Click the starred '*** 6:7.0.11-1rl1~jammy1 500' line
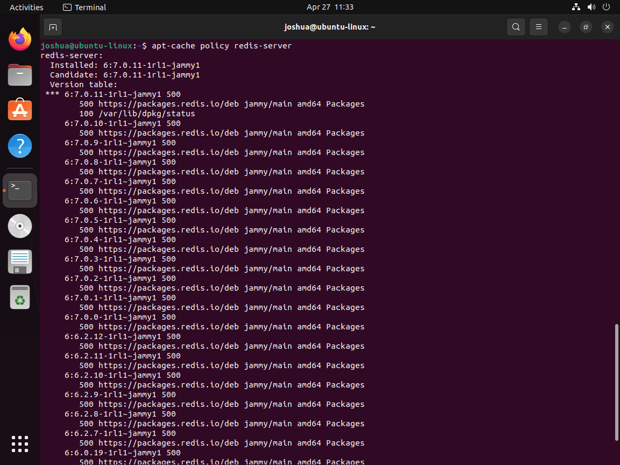The height and width of the screenshot is (465, 620). 112,94
